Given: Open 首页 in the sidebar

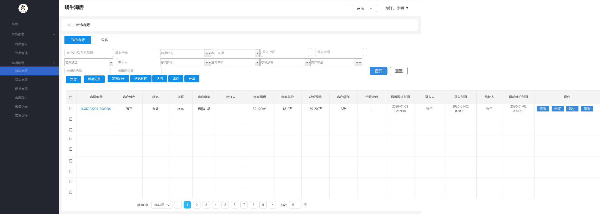Looking at the screenshot, I should pos(15,24).
